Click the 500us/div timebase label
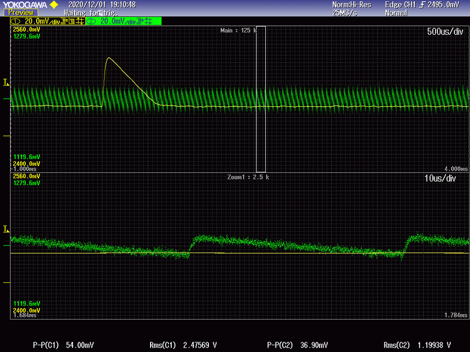This screenshot has width=470, height=352. pyautogui.click(x=445, y=32)
